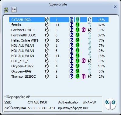Close the Έρευνα Site window

coord(115,7)
